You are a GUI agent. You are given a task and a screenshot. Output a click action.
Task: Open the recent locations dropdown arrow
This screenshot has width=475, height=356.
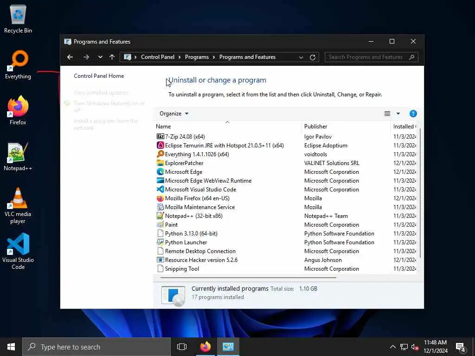point(100,57)
